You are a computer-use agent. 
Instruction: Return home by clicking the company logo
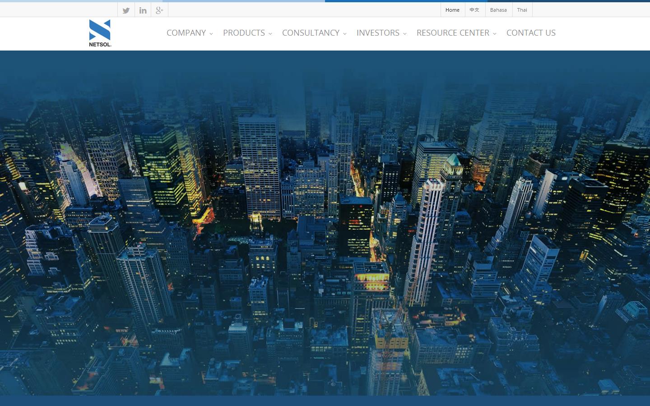pyautogui.click(x=100, y=32)
